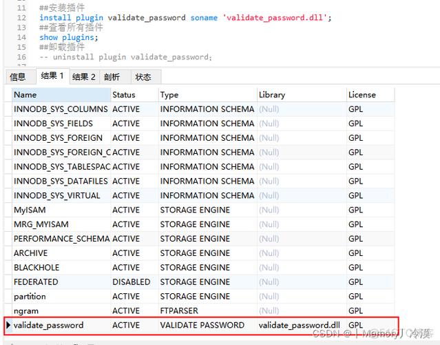Switch to the 状态 tab
The width and height of the screenshot is (440, 345).
pos(146,77)
